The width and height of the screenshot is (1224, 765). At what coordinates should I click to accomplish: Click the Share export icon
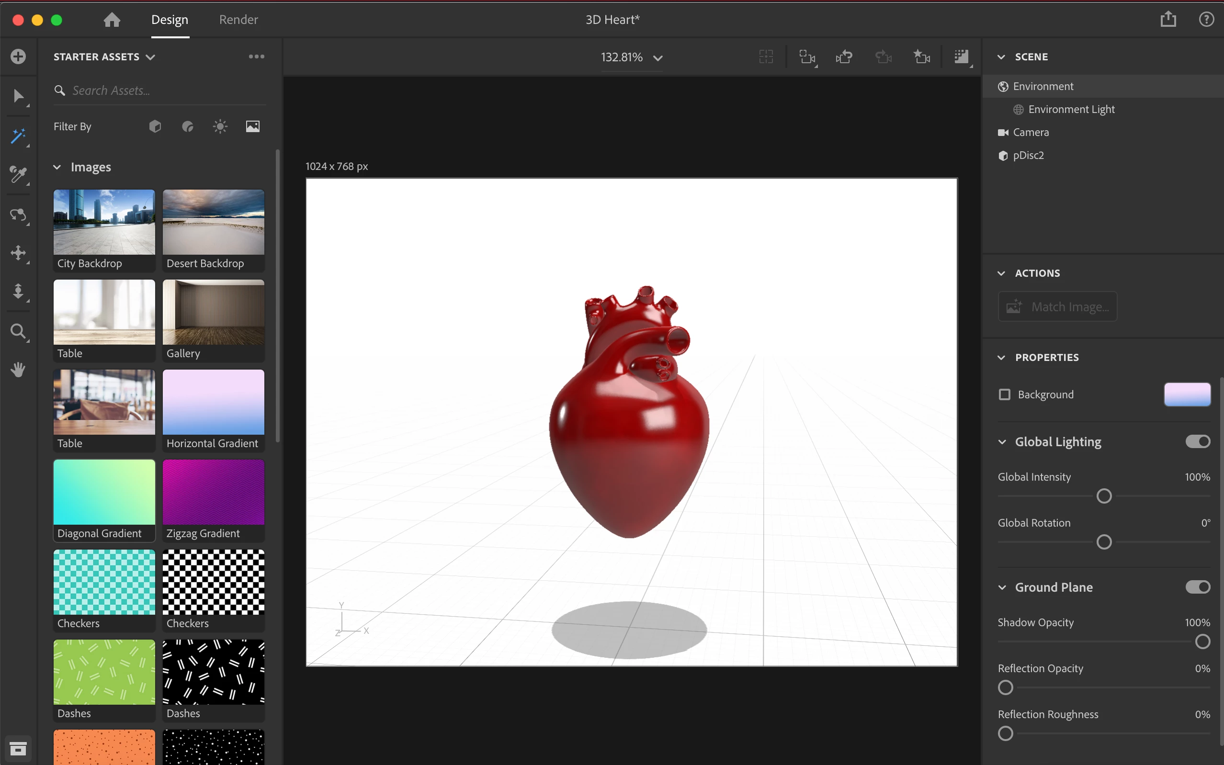coord(1168,19)
